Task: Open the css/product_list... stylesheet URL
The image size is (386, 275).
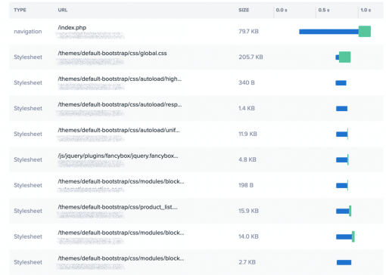Action: point(117,207)
